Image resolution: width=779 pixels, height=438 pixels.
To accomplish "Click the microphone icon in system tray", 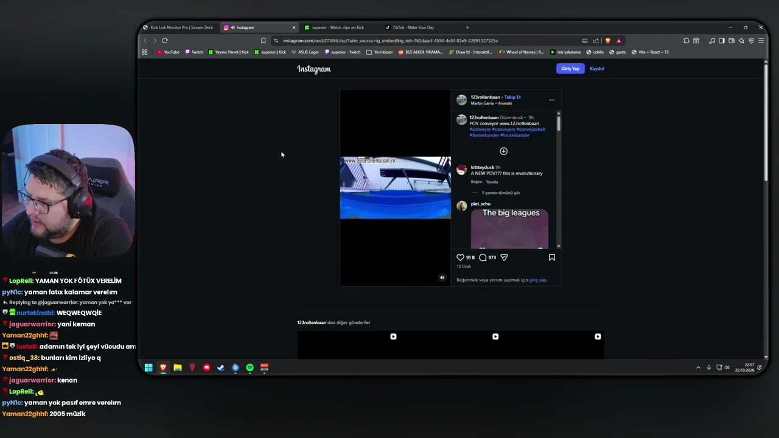I will coord(708,367).
